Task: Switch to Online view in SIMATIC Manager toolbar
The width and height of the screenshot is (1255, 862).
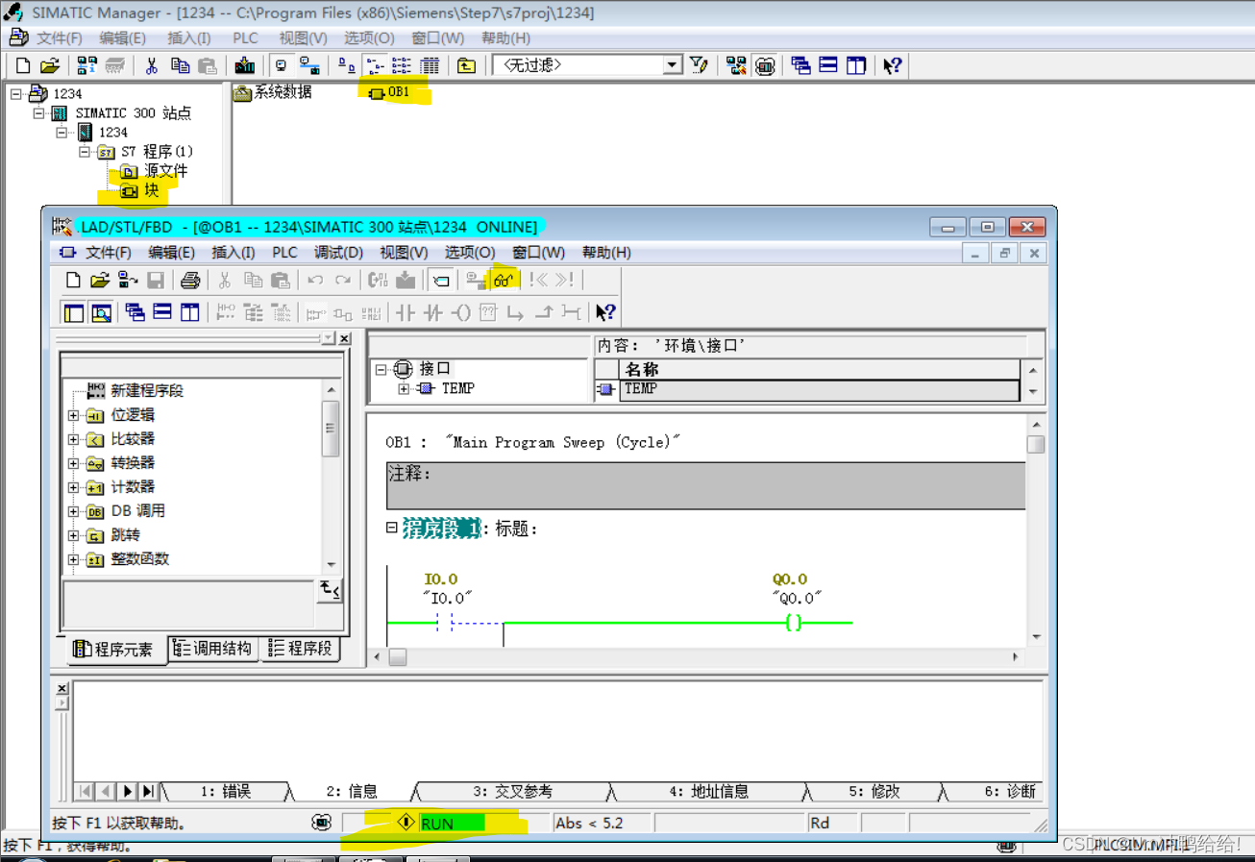Action: pos(308,65)
